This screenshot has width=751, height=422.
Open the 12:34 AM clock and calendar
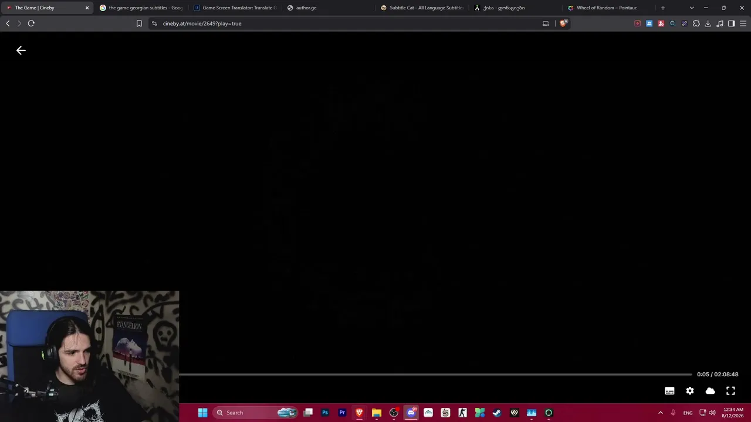pyautogui.click(x=733, y=413)
